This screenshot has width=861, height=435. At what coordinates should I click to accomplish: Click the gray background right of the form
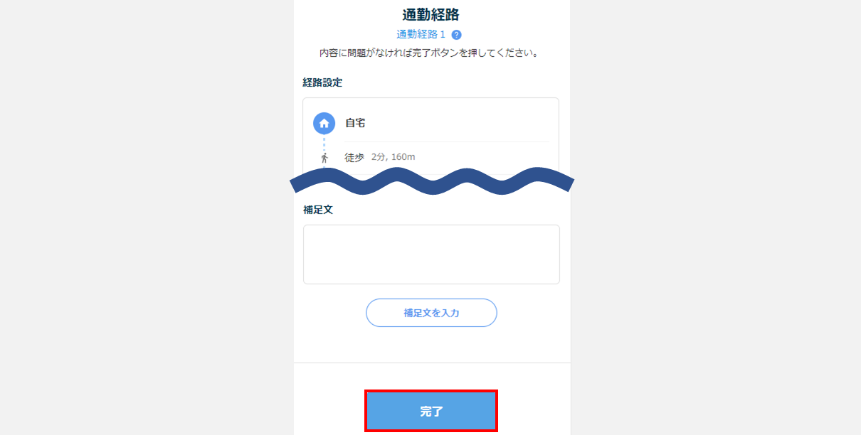point(716,217)
